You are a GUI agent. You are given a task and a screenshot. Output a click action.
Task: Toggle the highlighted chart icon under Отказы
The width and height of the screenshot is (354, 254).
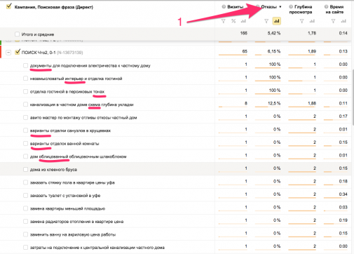click(x=277, y=21)
